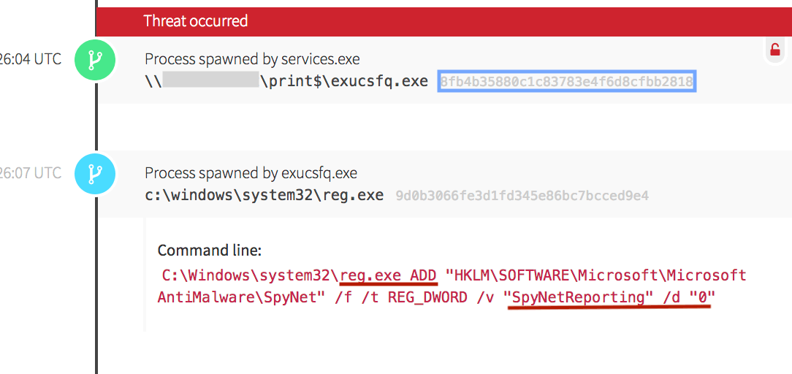Click the Process spawned by services.exe heading

click(x=252, y=59)
